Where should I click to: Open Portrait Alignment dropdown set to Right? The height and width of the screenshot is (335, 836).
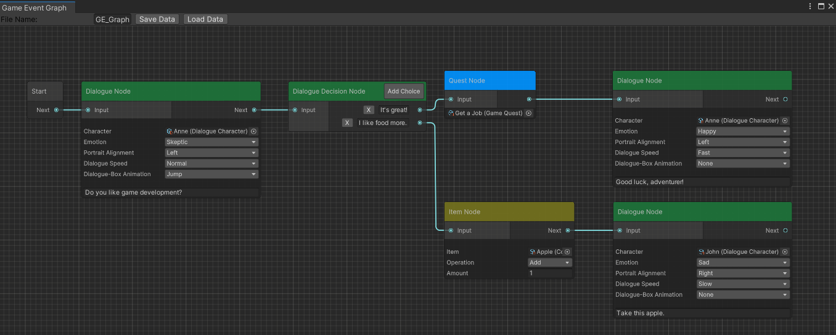742,273
